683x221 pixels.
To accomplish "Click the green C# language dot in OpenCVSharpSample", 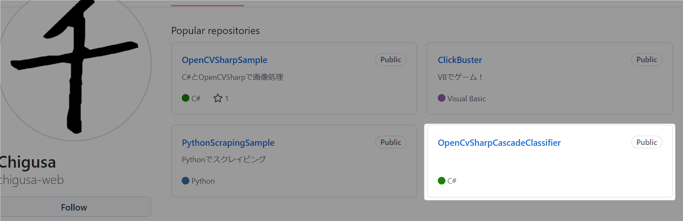I will tap(186, 98).
